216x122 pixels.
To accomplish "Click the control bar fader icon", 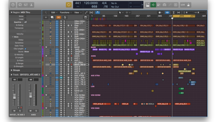I will click(x=159, y=5).
